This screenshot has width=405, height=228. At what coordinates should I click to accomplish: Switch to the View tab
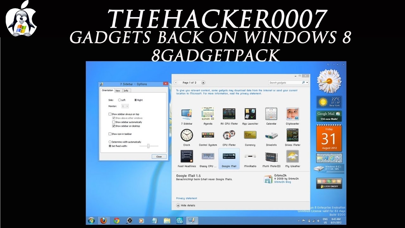(x=118, y=91)
